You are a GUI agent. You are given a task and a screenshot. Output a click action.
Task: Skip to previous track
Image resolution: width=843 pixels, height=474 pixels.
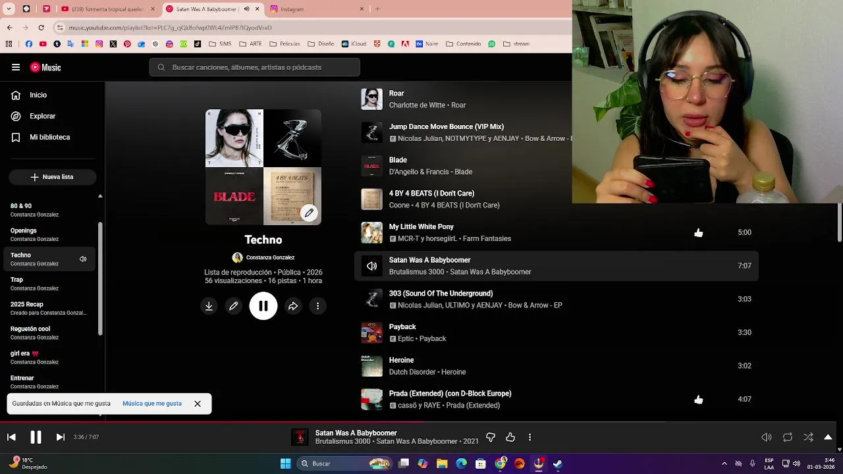pos(11,437)
